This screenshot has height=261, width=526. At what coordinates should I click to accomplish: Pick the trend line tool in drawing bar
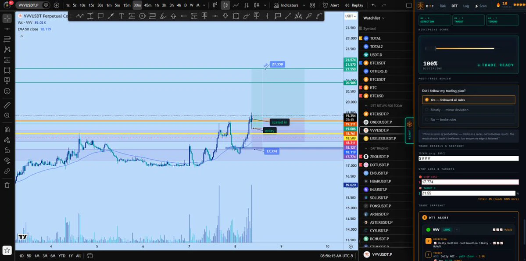pyautogui.click(x=287, y=16)
